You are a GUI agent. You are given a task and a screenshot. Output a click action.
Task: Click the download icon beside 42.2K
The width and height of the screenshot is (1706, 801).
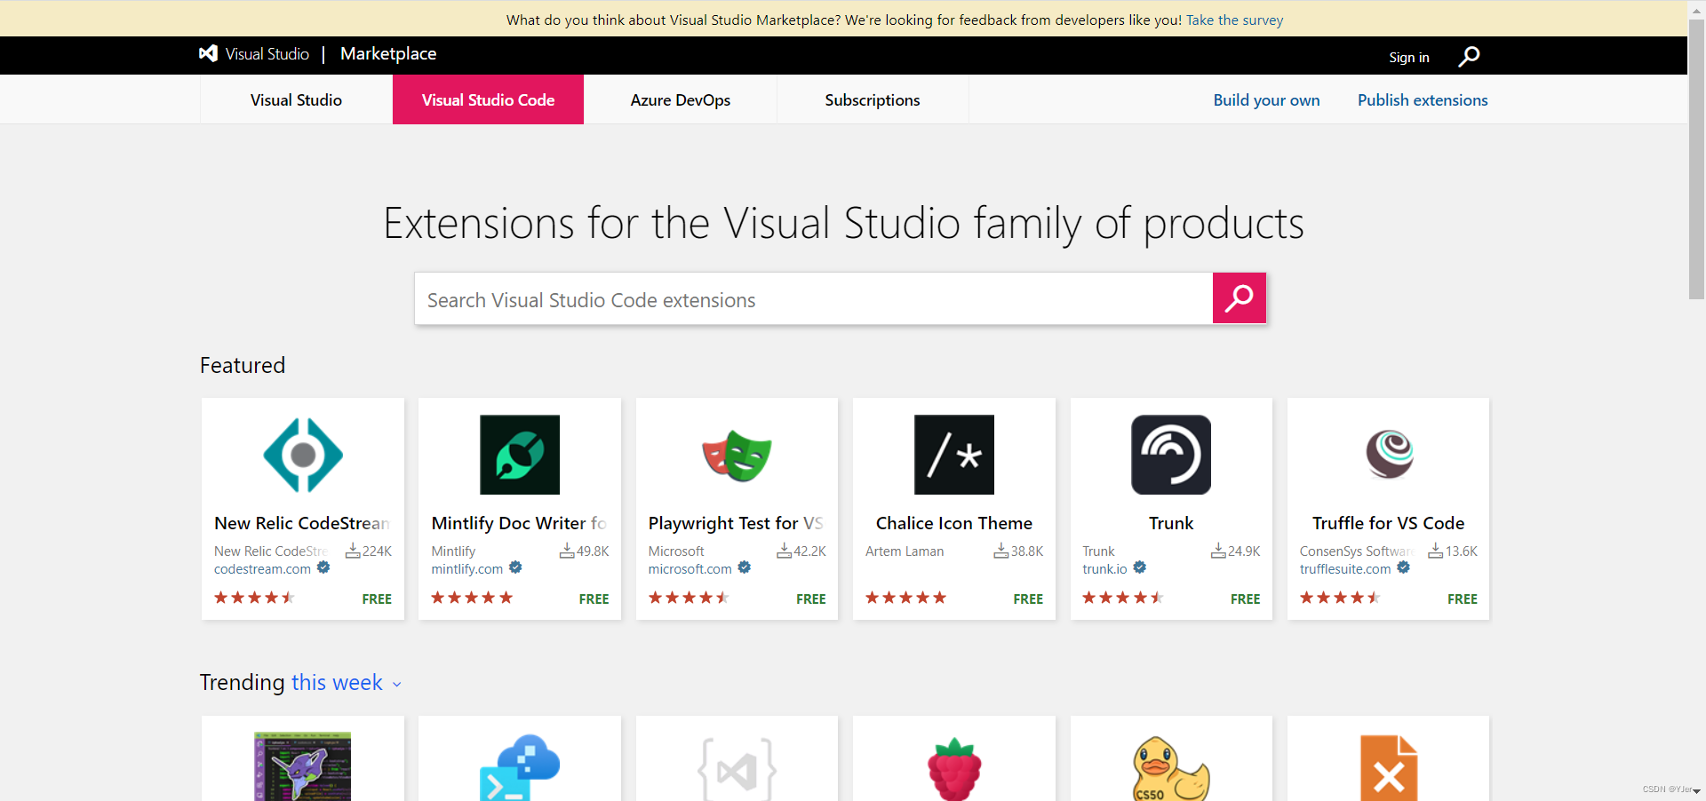coord(785,551)
